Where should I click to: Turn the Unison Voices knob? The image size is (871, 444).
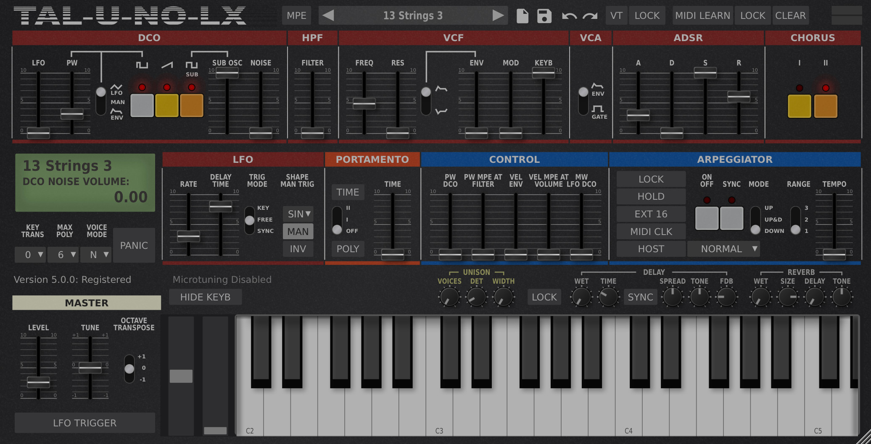pyautogui.click(x=449, y=297)
